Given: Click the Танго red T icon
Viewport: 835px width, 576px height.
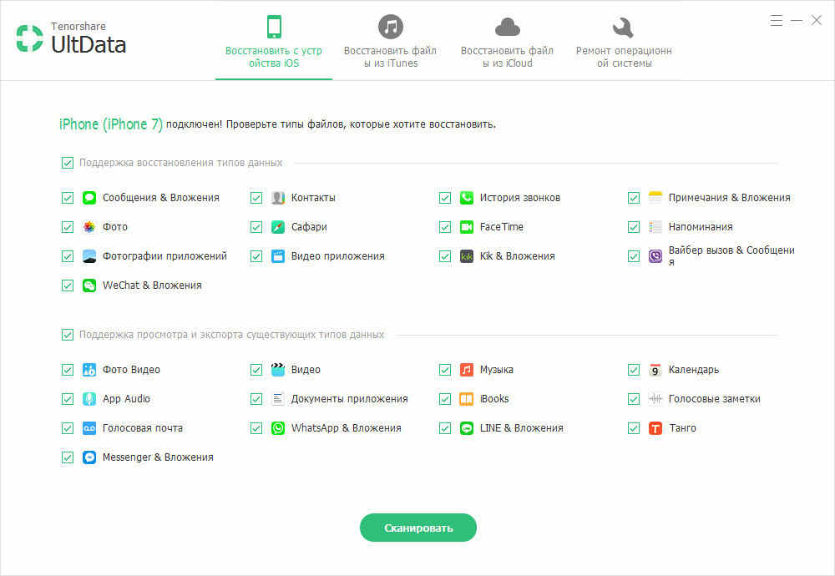Looking at the screenshot, I should (655, 428).
